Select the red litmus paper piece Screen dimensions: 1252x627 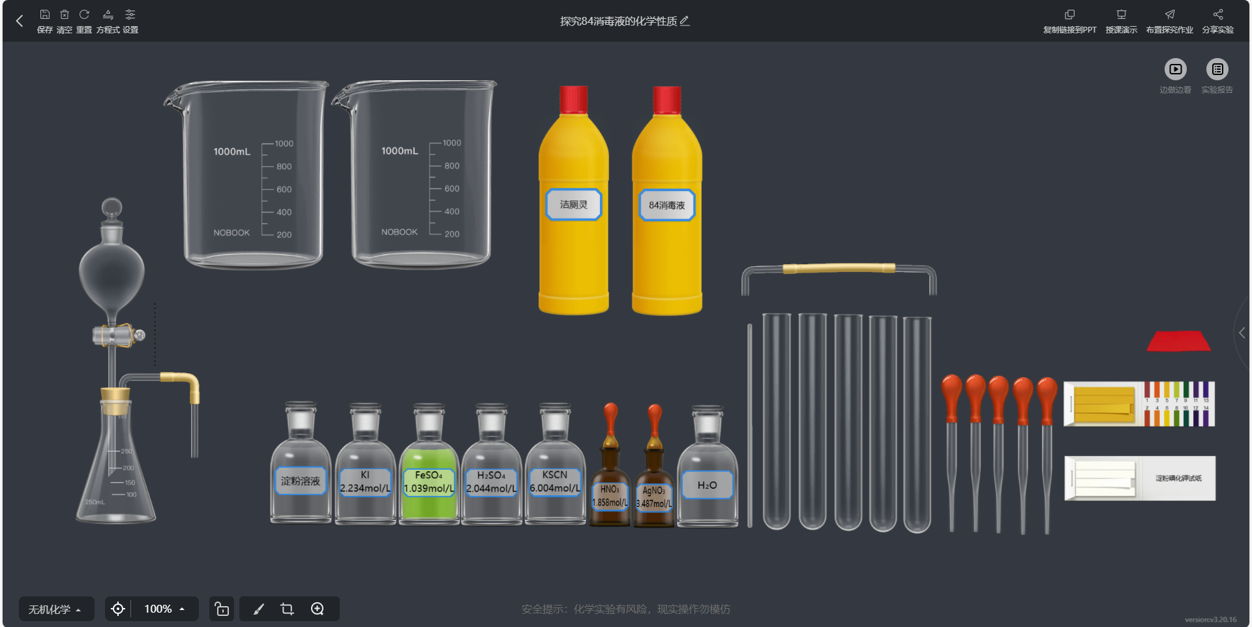1178,341
